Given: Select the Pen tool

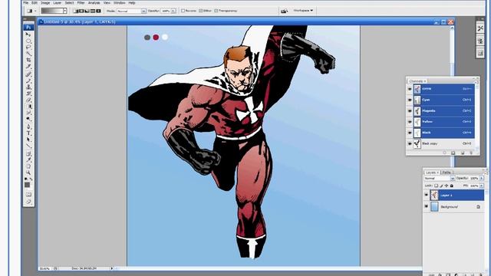Looking at the screenshot, I should click(28, 127).
